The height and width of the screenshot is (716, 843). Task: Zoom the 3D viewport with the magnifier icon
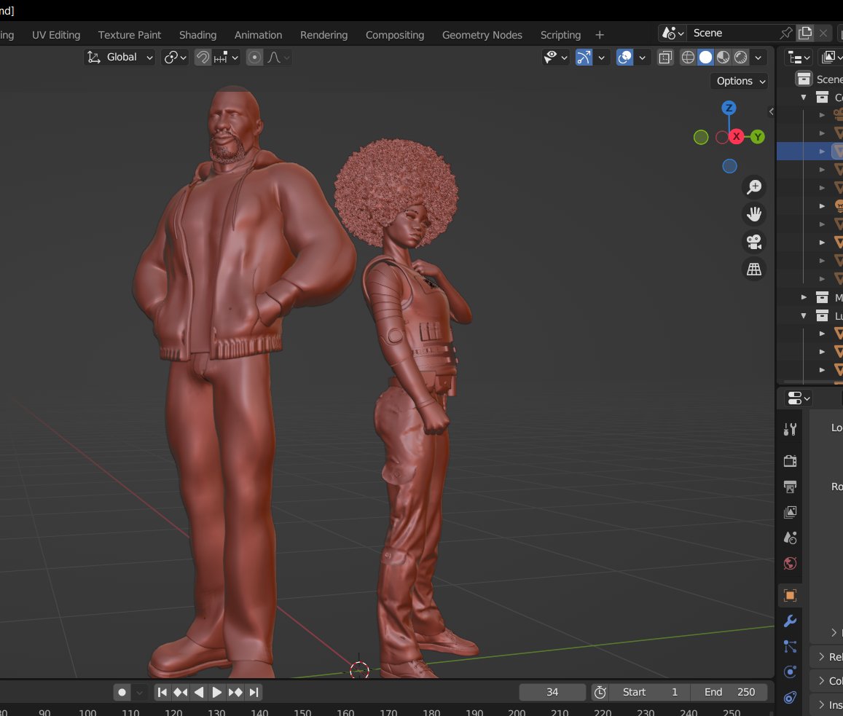tap(754, 187)
